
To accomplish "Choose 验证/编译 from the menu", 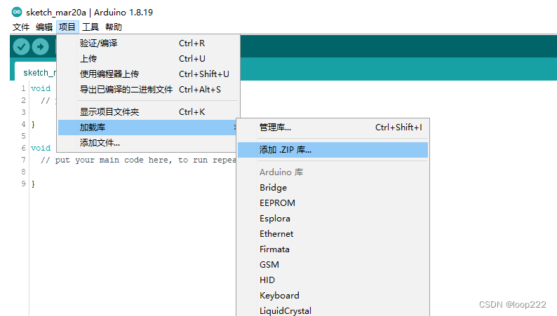I will (149, 43).
